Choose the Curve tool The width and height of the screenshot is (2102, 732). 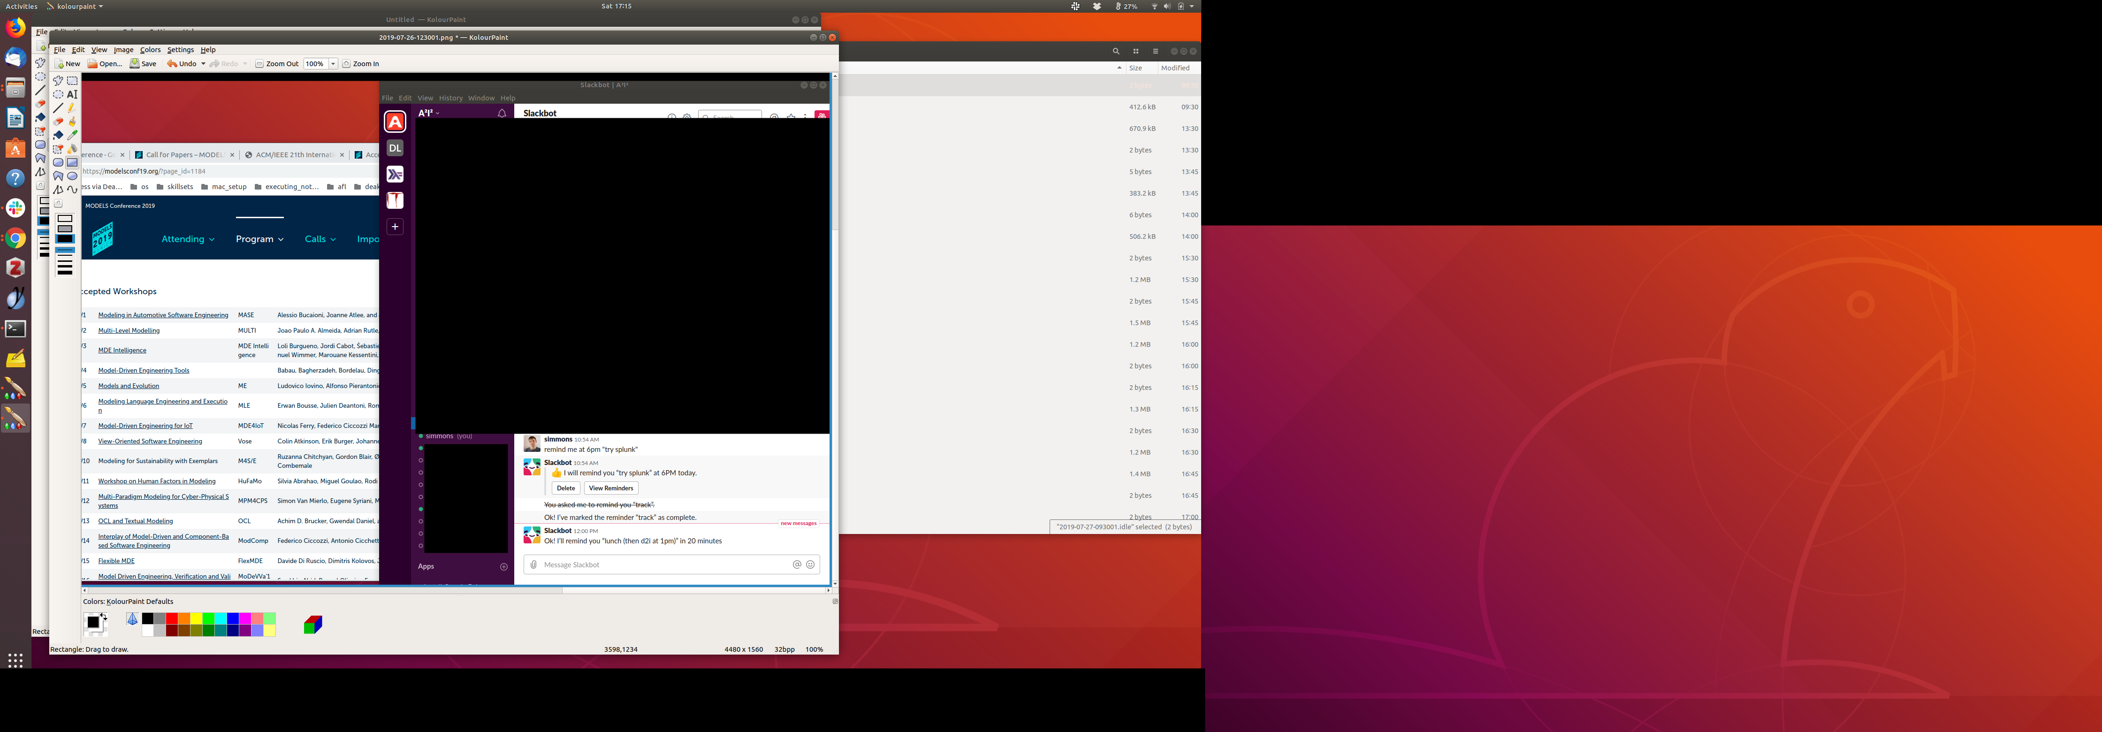[x=72, y=189]
